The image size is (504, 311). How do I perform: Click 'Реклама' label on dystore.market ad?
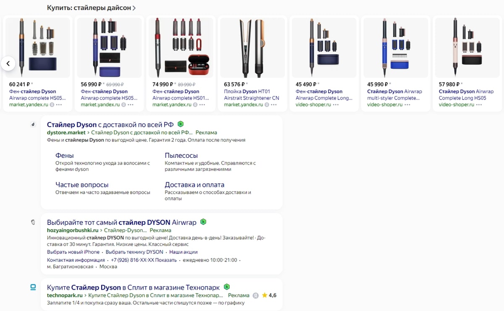click(x=206, y=133)
